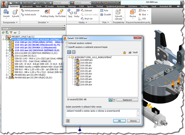The height and width of the screenshot is (135, 185).
Task: Select 210-110.IAM row in Vault browser
Action: pyautogui.click(x=36, y=53)
